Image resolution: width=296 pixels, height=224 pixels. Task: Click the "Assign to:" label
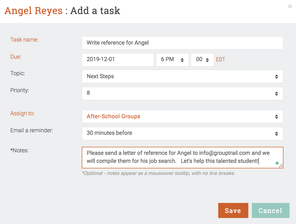(x=22, y=113)
